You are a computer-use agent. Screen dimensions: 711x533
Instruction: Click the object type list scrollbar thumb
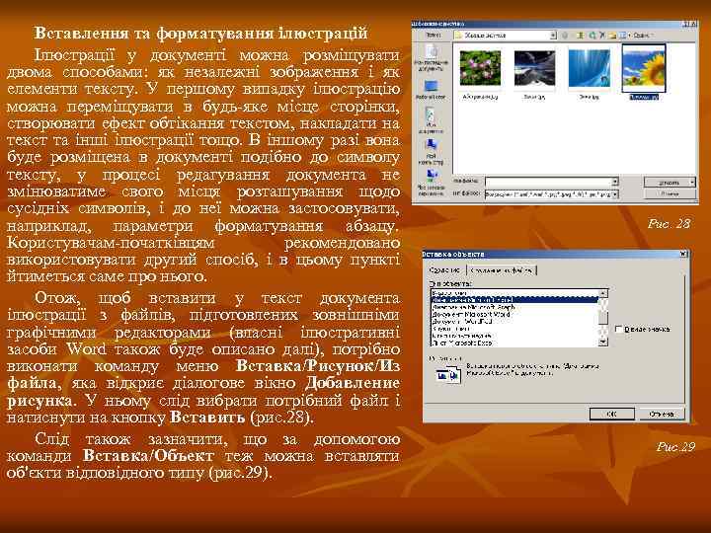coord(602,316)
